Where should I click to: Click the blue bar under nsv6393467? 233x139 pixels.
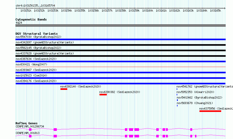tap(120, 73)
